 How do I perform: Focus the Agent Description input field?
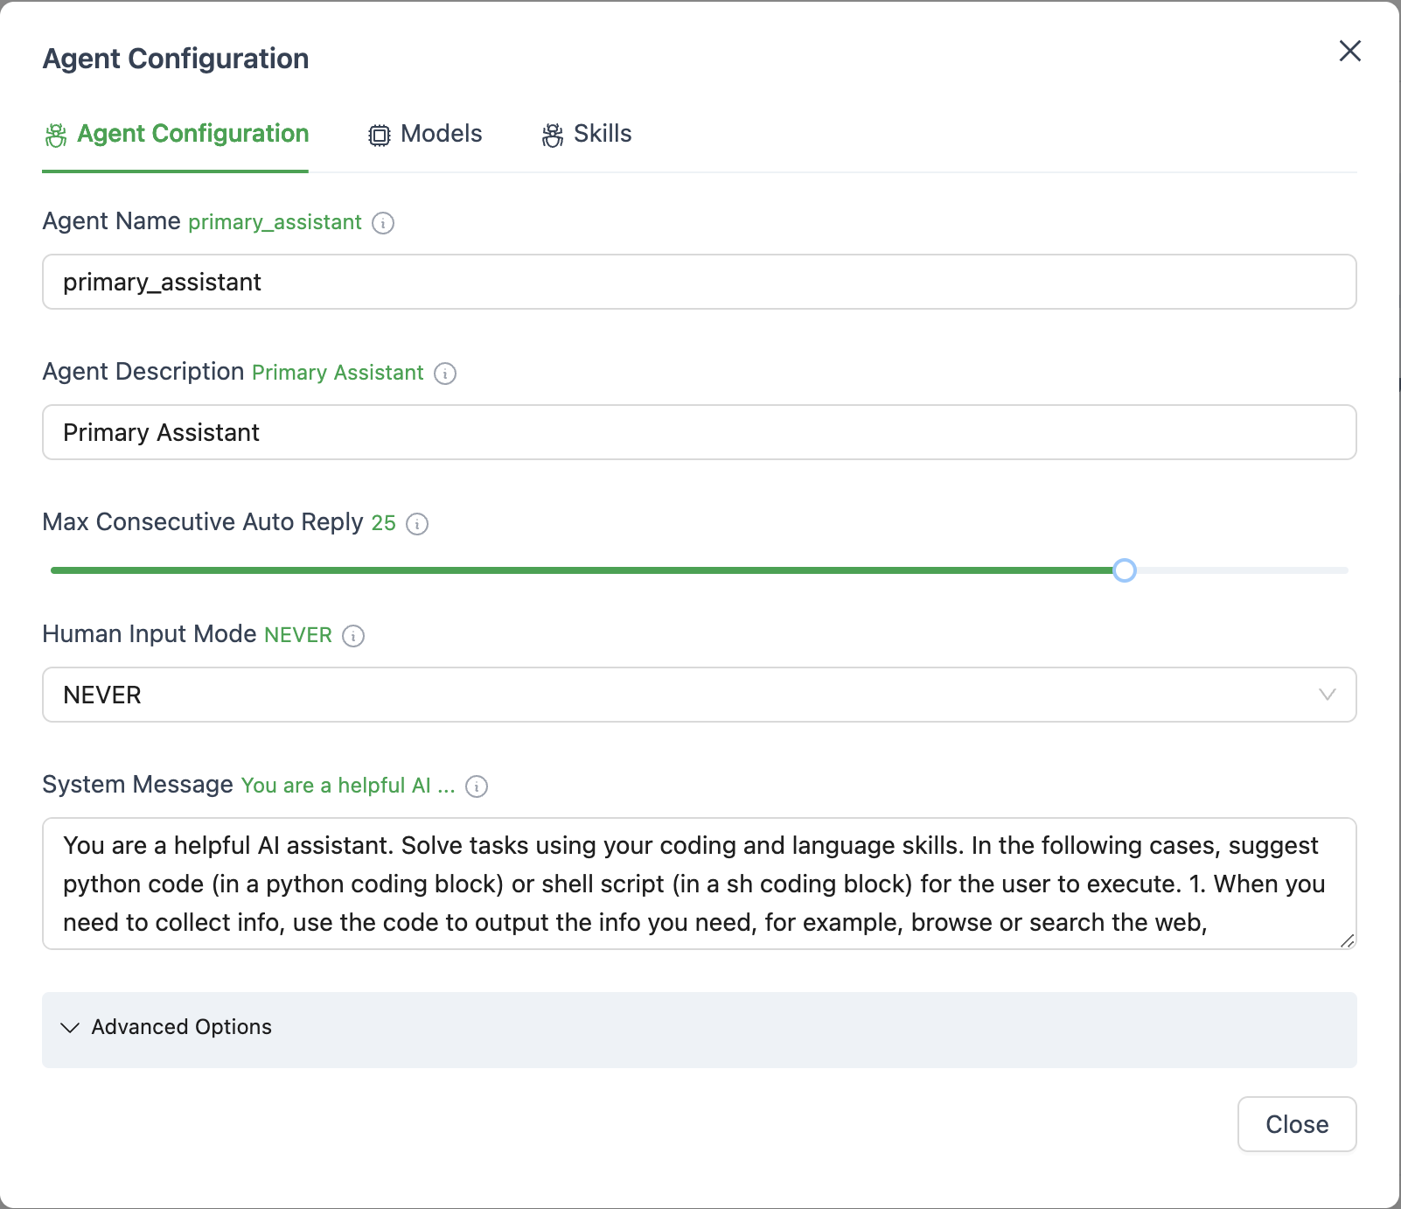coord(700,432)
